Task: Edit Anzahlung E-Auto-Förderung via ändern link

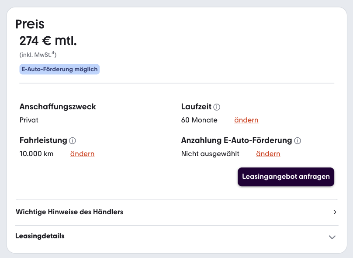Action: click(268, 154)
